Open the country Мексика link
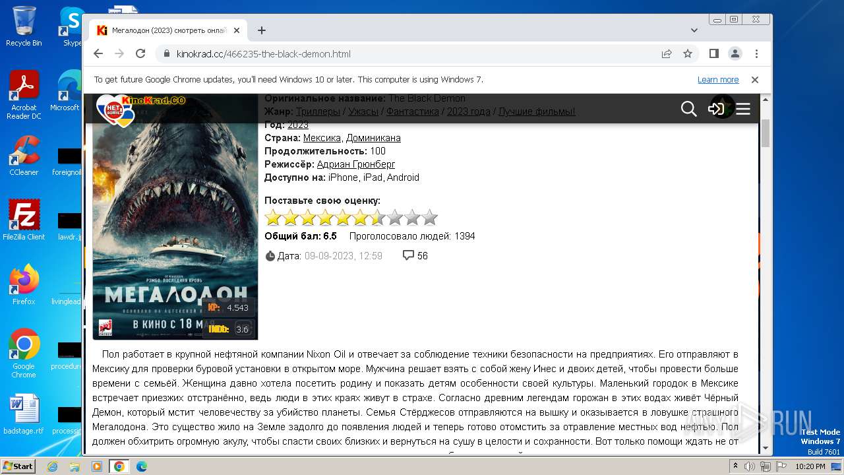The image size is (844, 475). point(322,138)
